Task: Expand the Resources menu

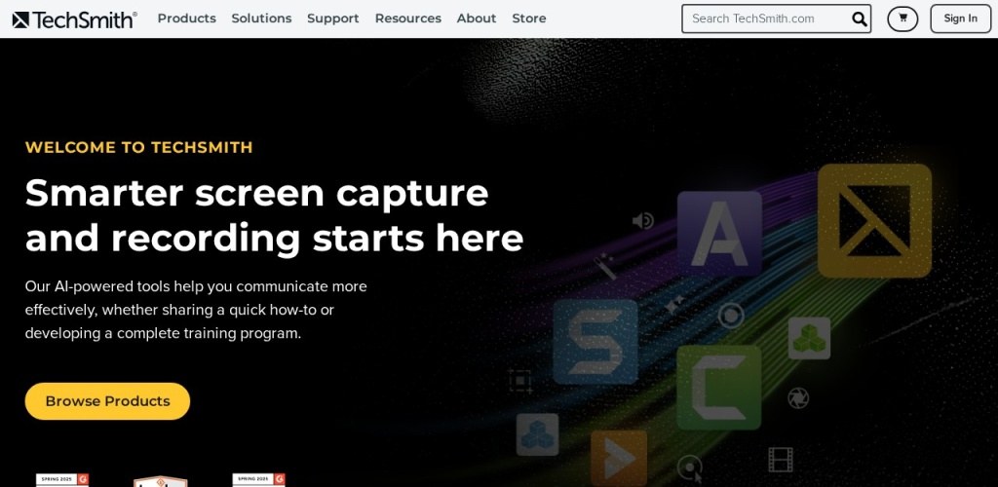Action: [x=408, y=19]
